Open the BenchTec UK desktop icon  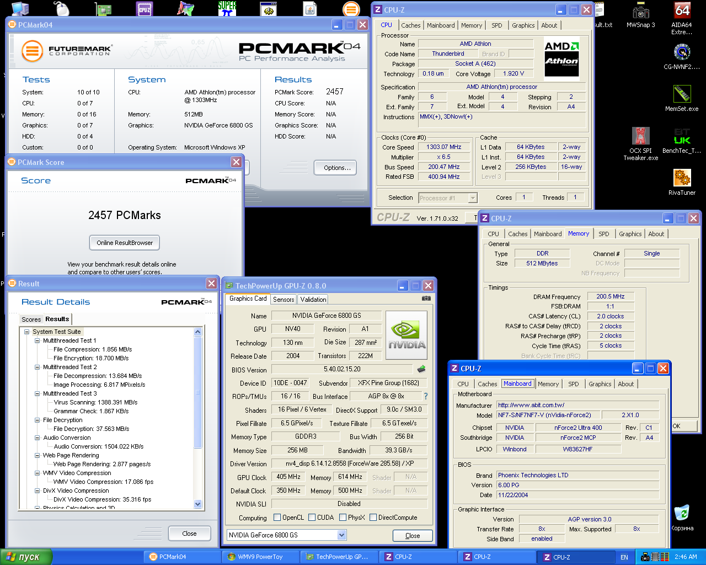click(682, 140)
